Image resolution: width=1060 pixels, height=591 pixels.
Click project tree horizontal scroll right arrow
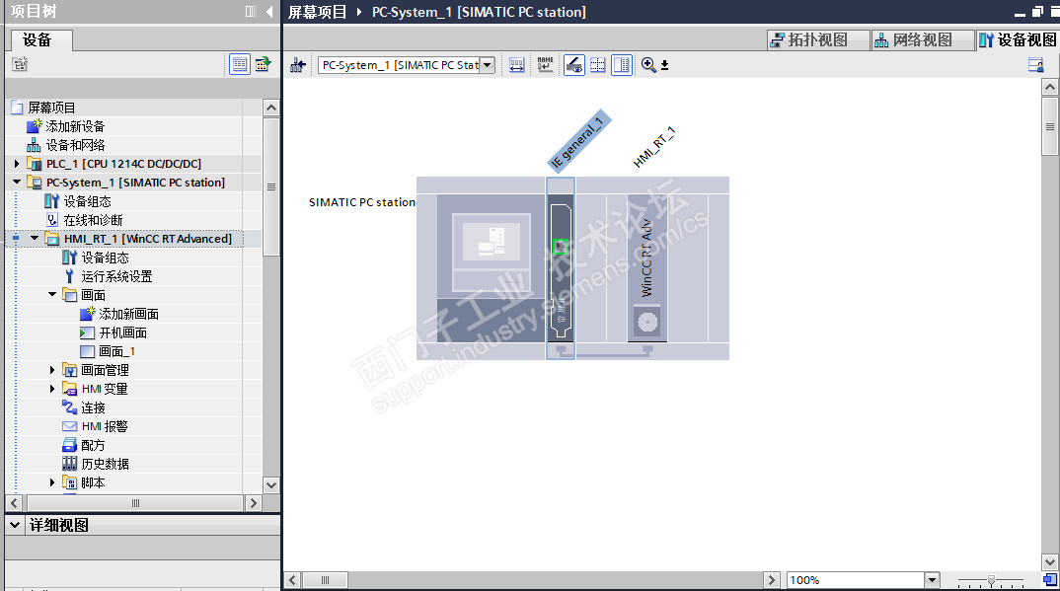point(254,503)
